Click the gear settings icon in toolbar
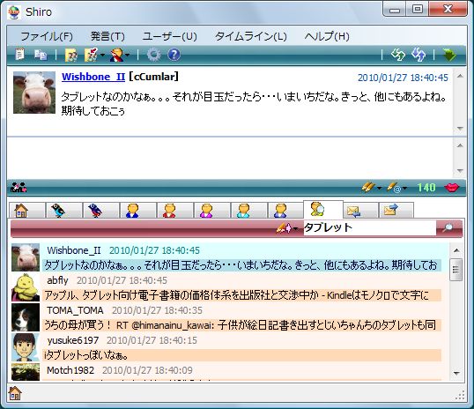 (153, 55)
